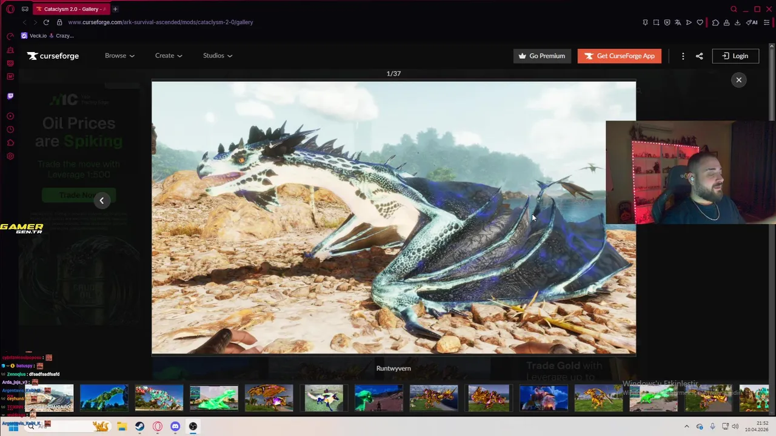Select the blue storm creature thumbnail
The image size is (776, 436).
[544, 398]
